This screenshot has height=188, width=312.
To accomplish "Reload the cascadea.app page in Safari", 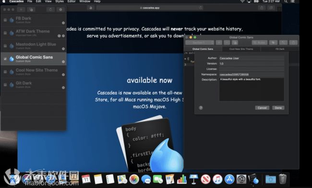I will pos(201,8).
